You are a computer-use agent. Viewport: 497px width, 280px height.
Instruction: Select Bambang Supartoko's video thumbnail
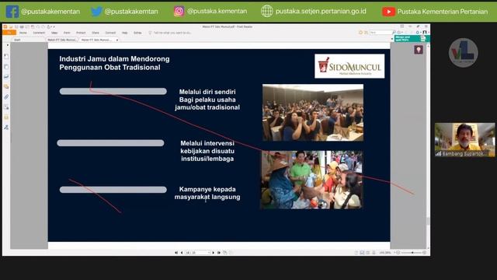(x=464, y=140)
